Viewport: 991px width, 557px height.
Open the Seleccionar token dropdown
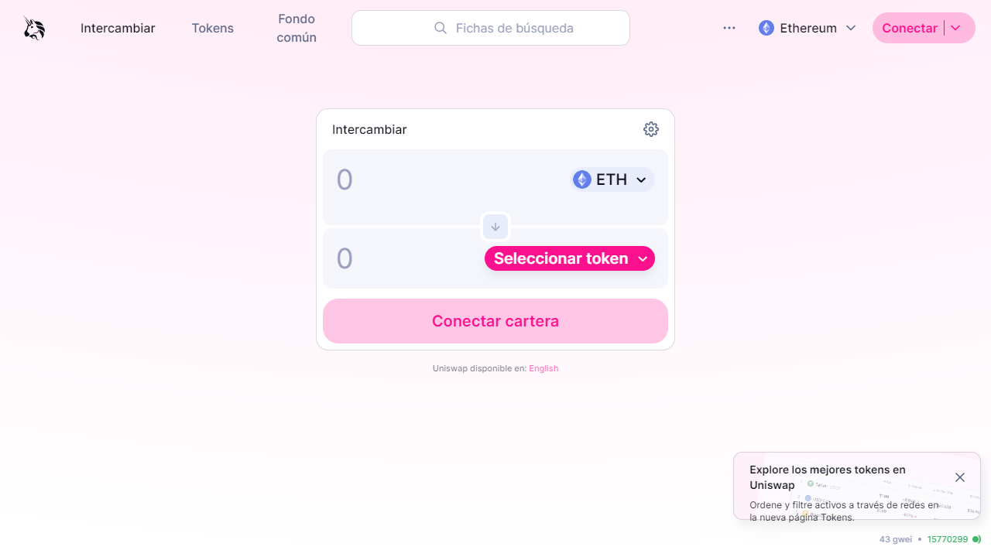[570, 258]
